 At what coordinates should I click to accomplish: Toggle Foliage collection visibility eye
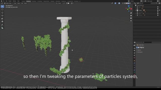click(159, 10)
